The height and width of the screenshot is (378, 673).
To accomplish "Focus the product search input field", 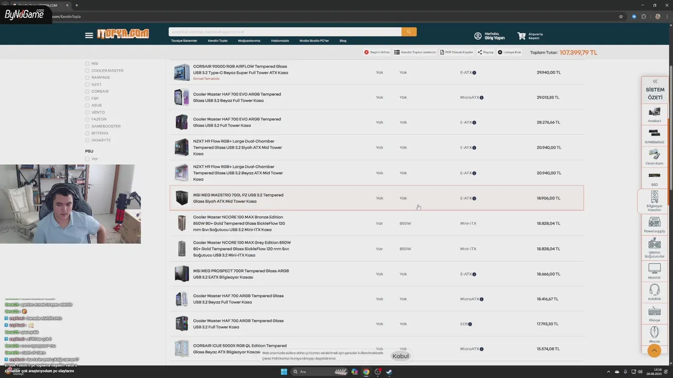I will tap(285, 32).
